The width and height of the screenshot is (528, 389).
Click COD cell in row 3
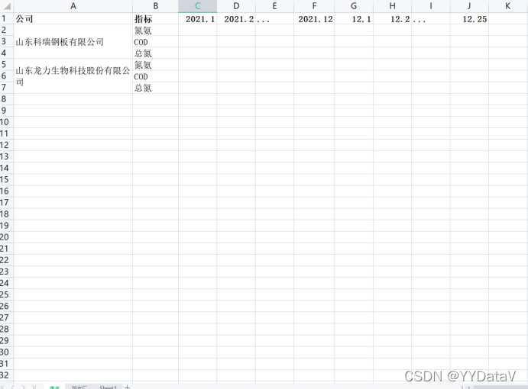tap(155, 42)
